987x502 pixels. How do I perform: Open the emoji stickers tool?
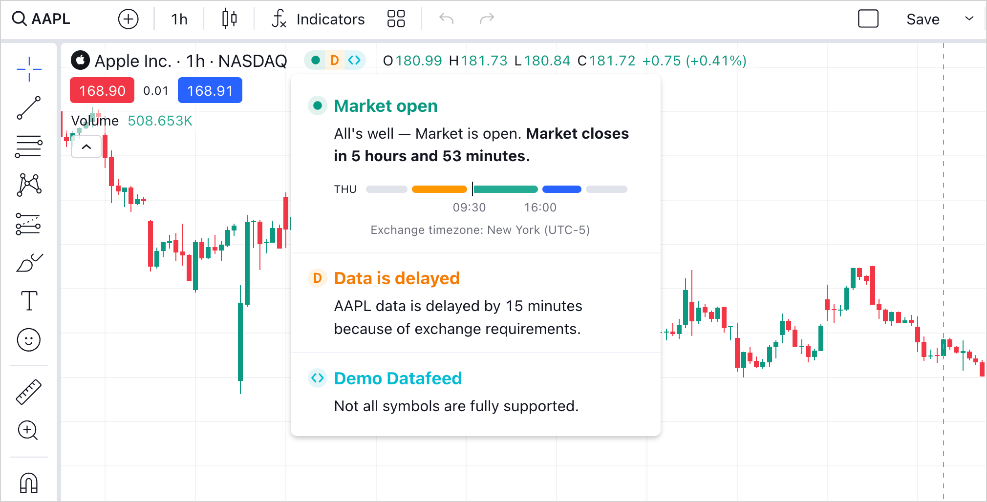(x=29, y=339)
